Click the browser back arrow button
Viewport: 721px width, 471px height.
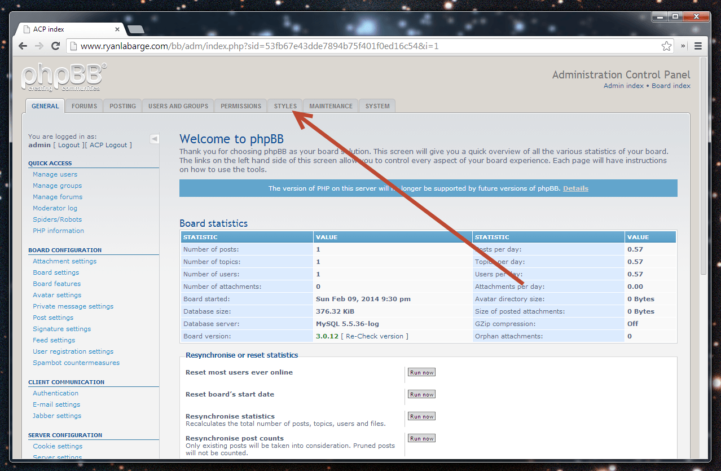coord(23,46)
